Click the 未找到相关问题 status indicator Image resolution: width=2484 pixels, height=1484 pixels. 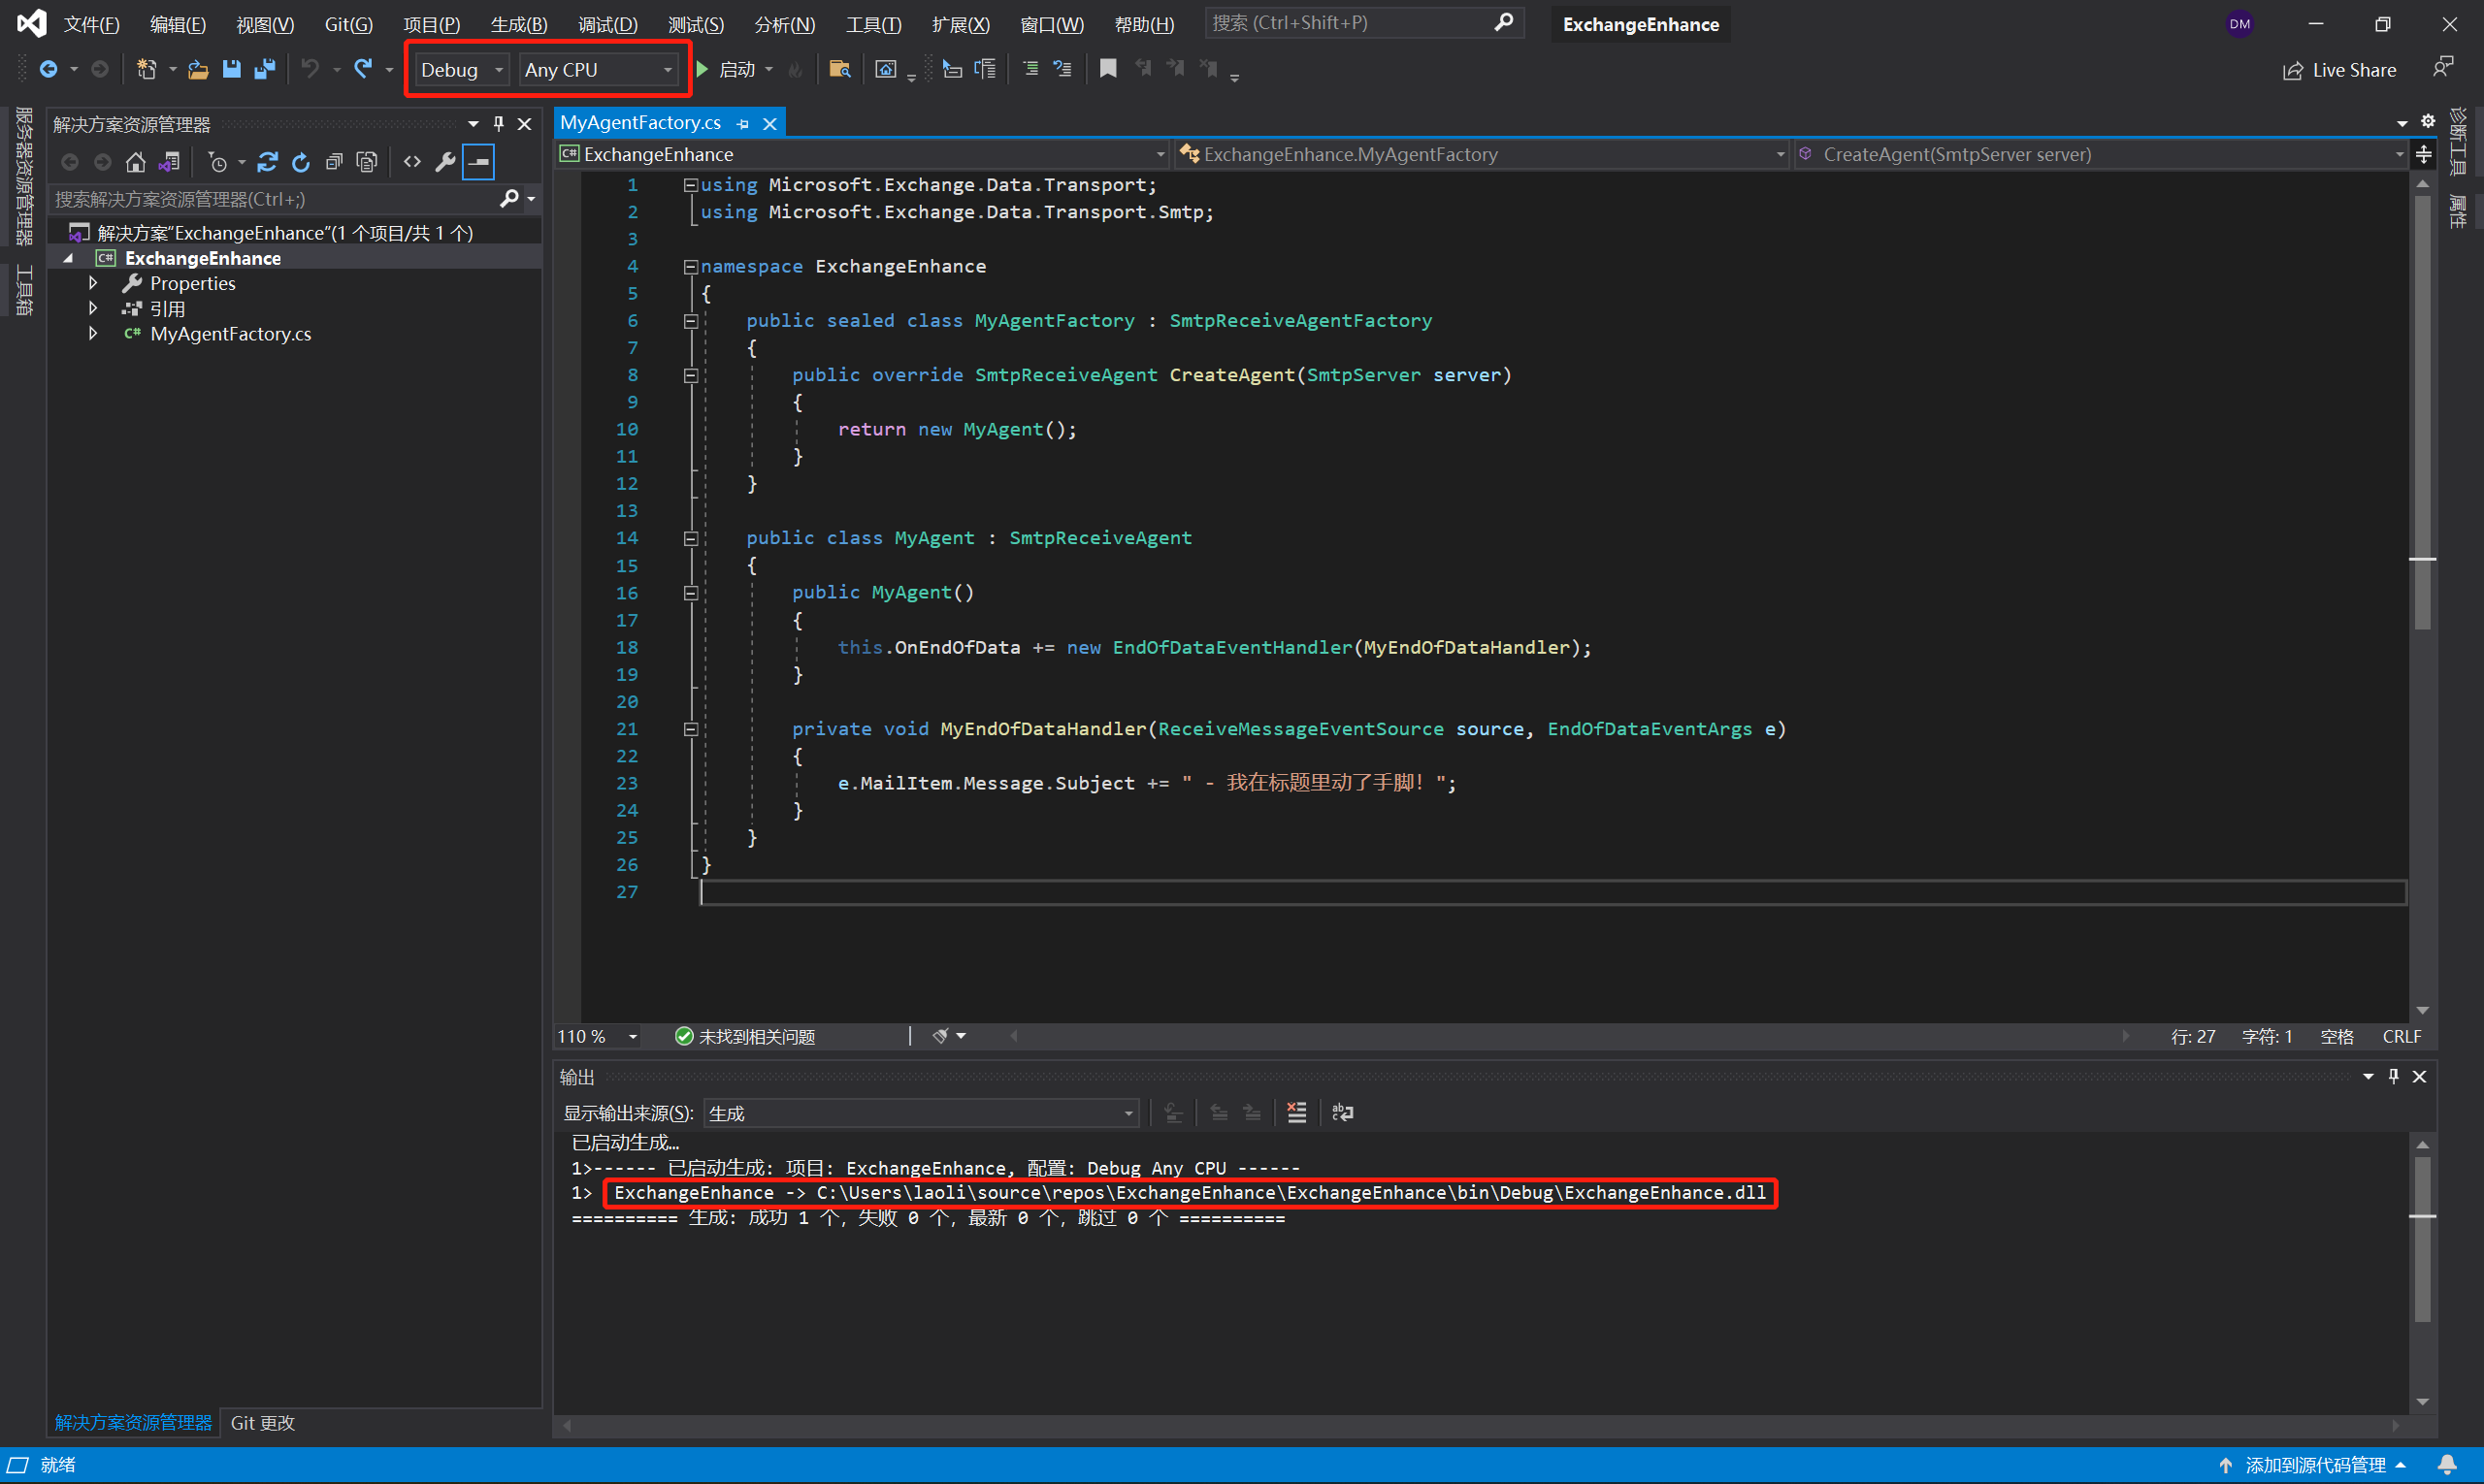[745, 1036]
